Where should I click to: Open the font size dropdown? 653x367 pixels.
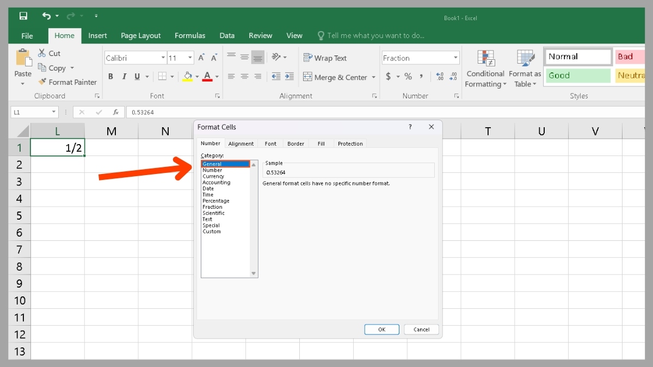pos(190,58)
